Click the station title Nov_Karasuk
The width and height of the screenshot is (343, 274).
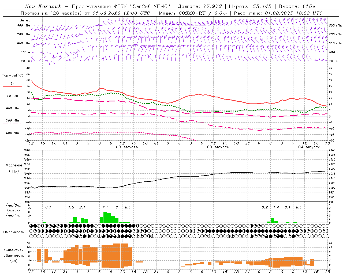43,6
